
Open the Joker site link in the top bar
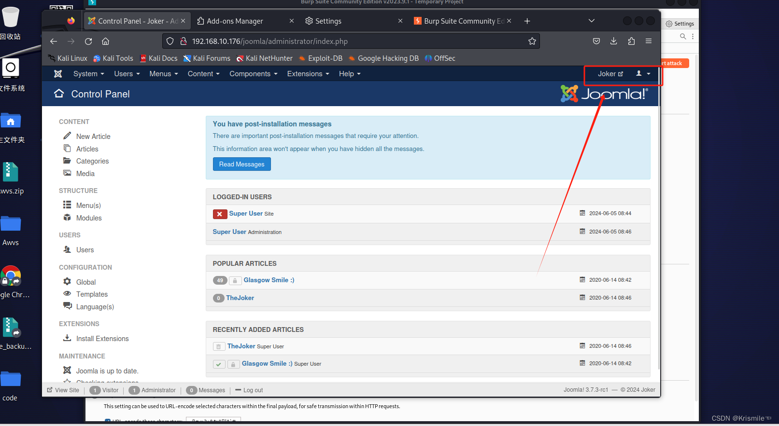(x=610, y=74)
